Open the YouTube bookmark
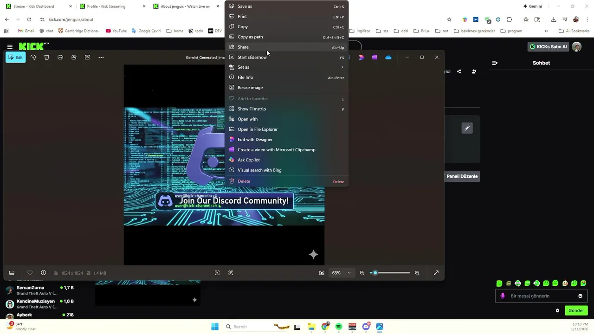Screen dimensions: 594x334 (x=116, y=31)
